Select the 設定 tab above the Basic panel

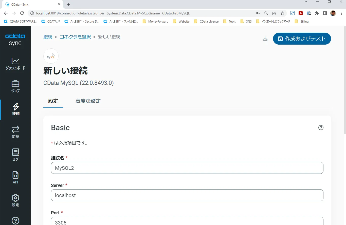pos(53,101)
